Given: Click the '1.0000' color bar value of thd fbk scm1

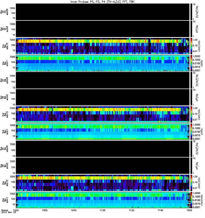Looking at the screenshot, I should pyautogui.click(x=196, y=125).
